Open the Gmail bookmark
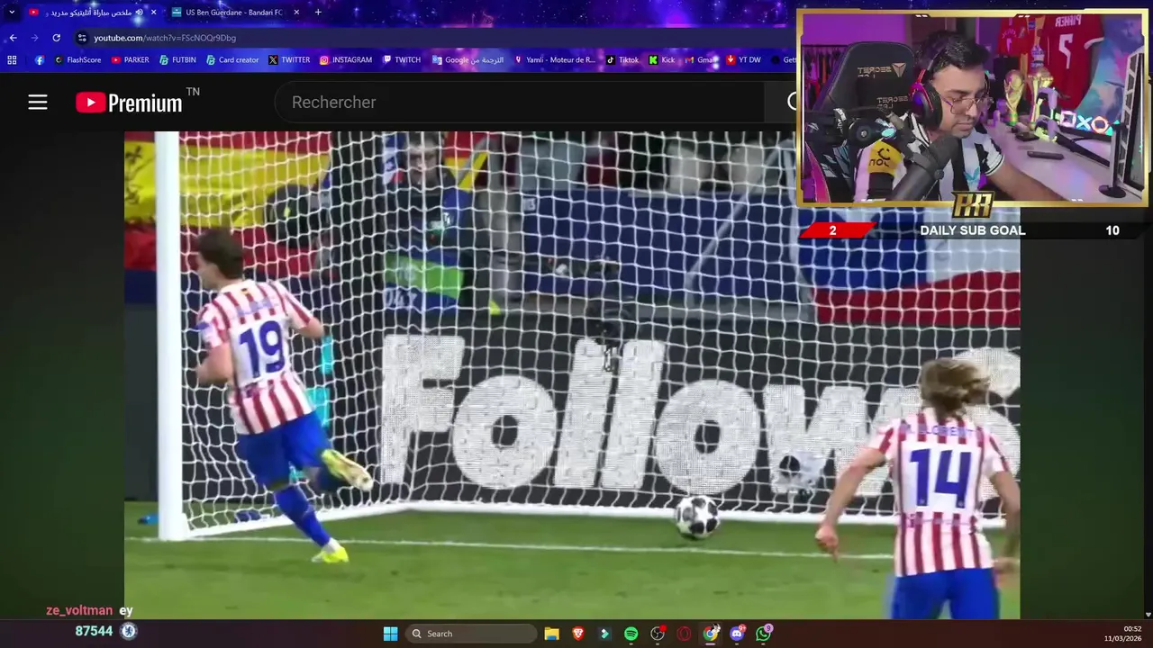 coord(700,60)
